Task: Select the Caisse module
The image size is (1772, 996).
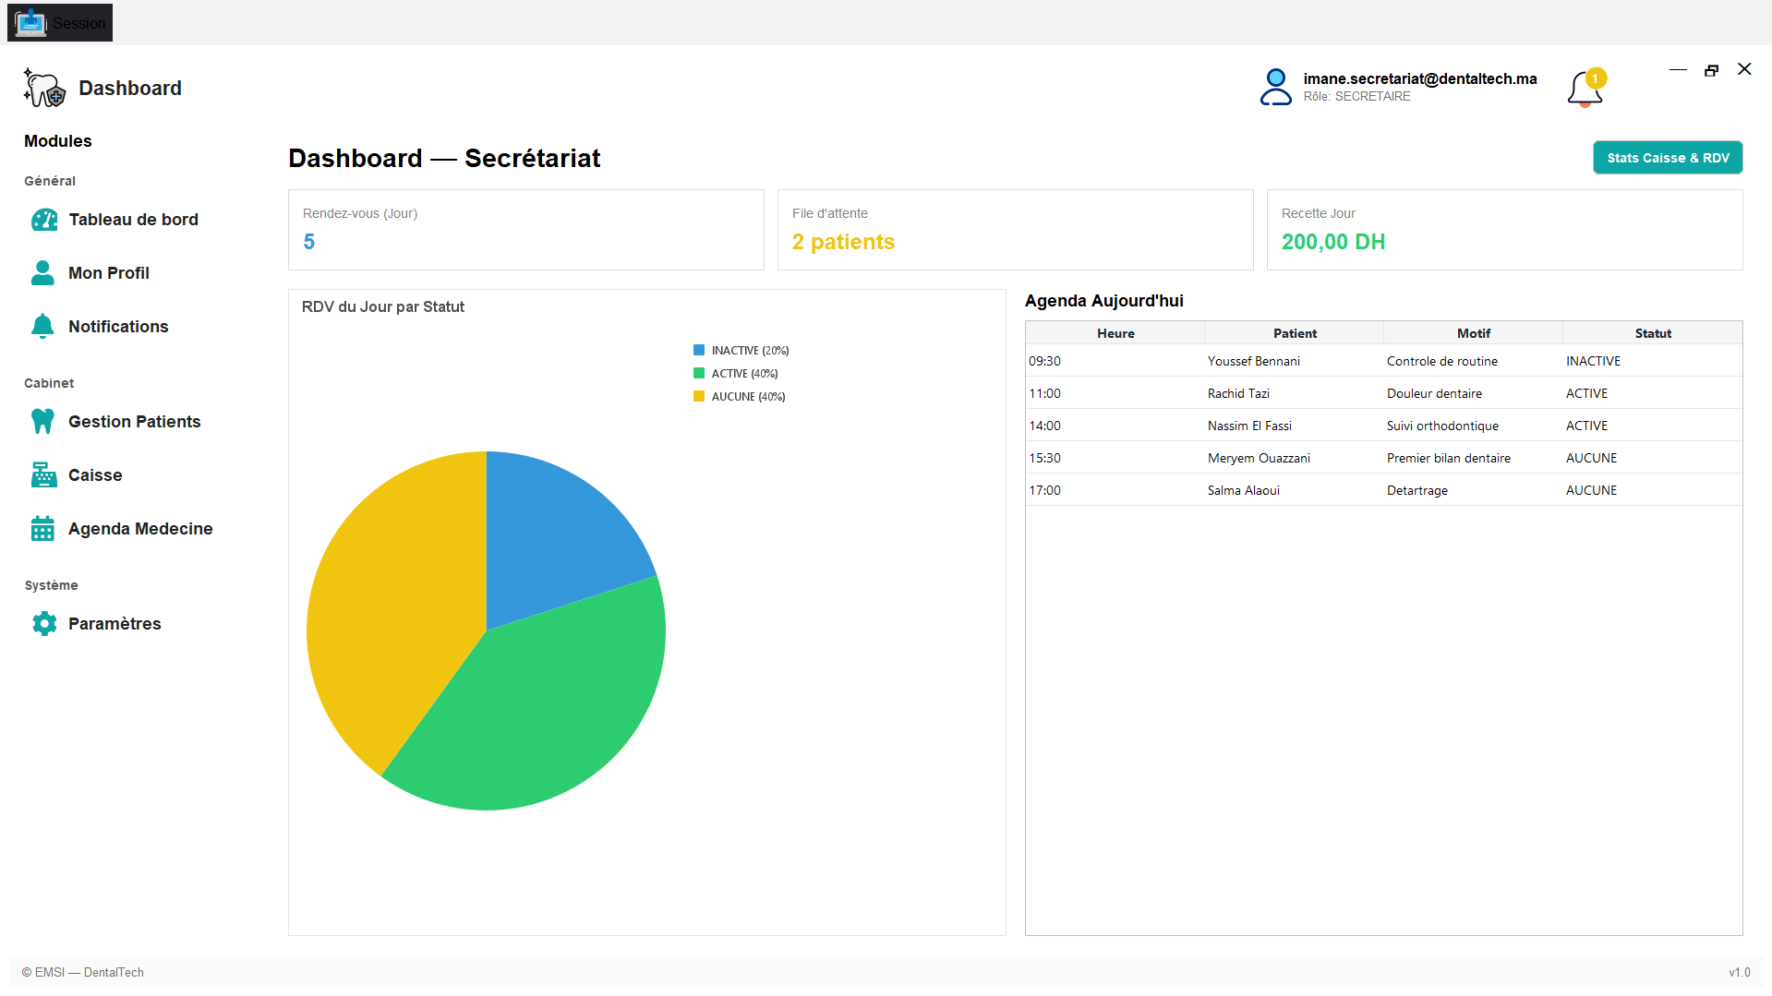Action: [95, 475]
